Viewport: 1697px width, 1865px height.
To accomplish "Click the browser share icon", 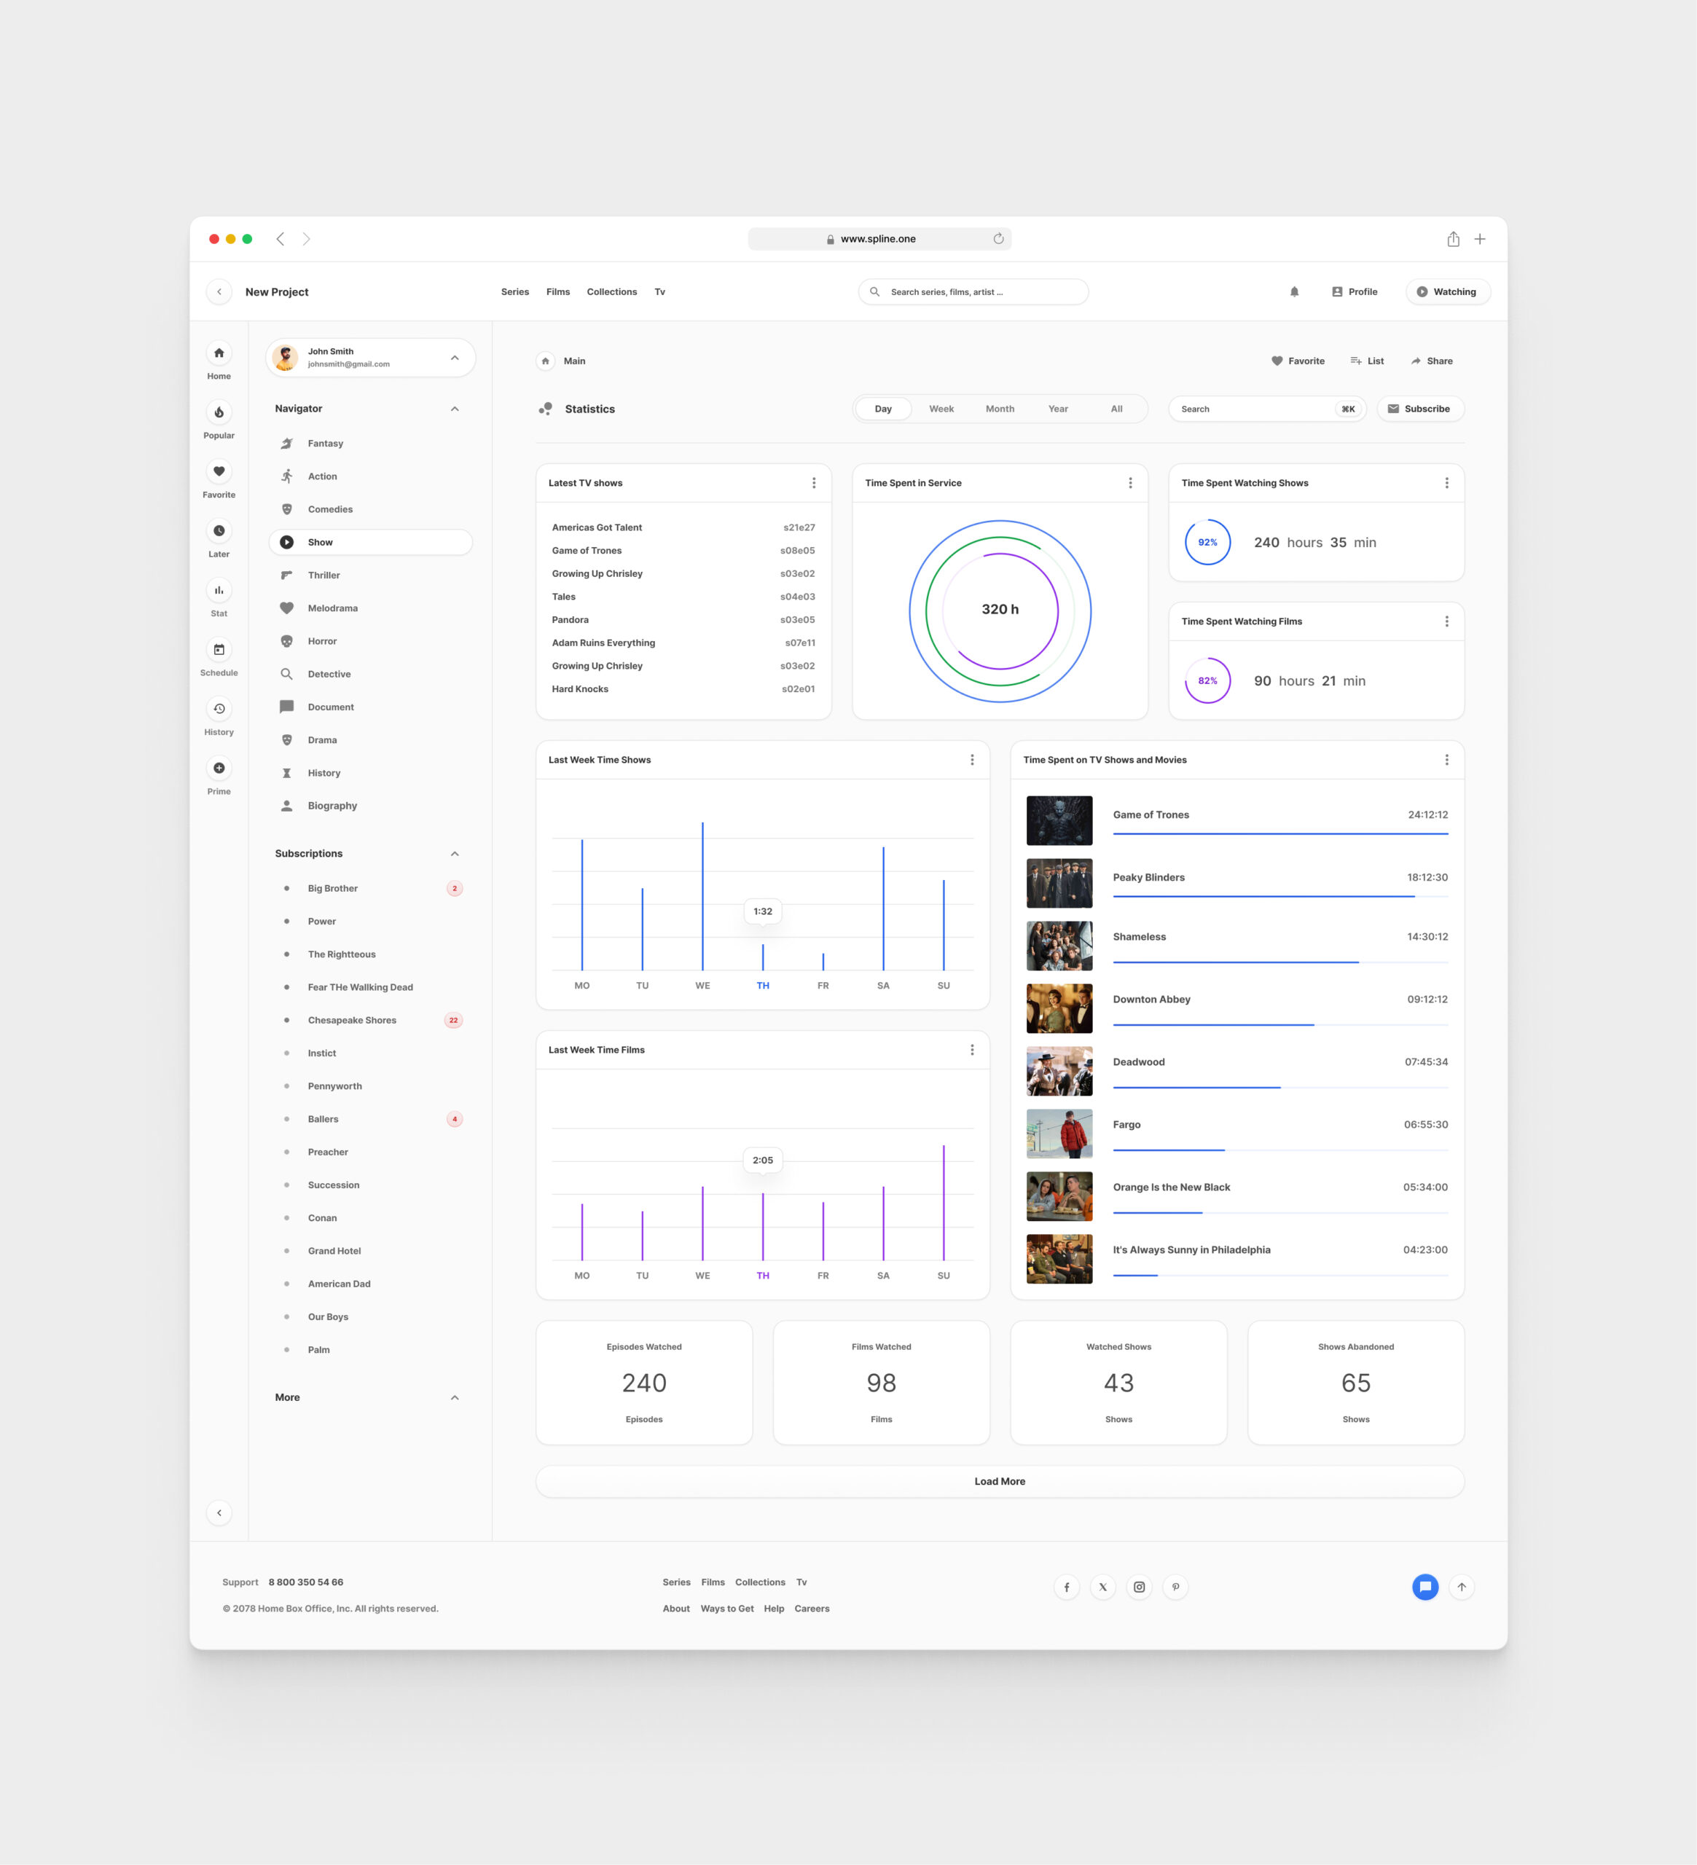I will 1453,239.
